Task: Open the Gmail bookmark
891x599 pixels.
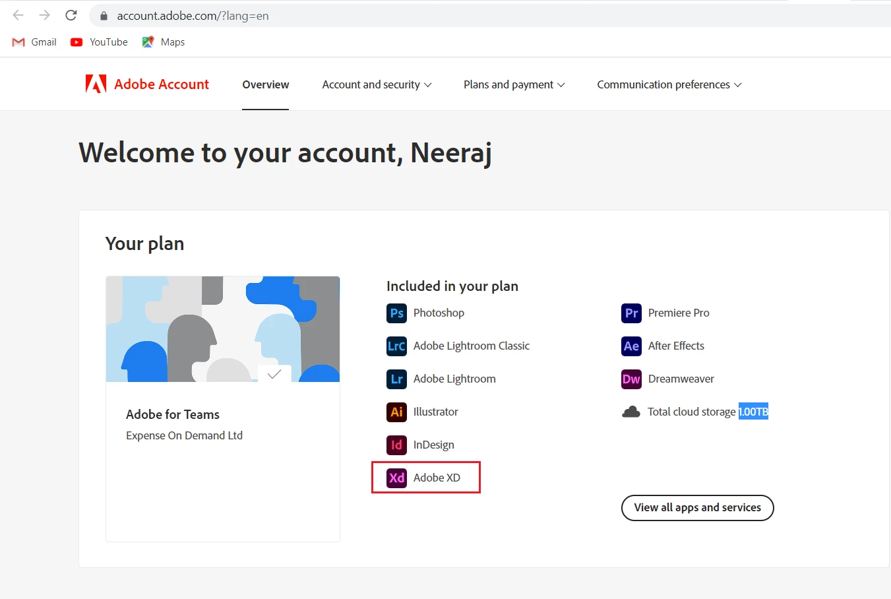Action: [x=34, y=42]
